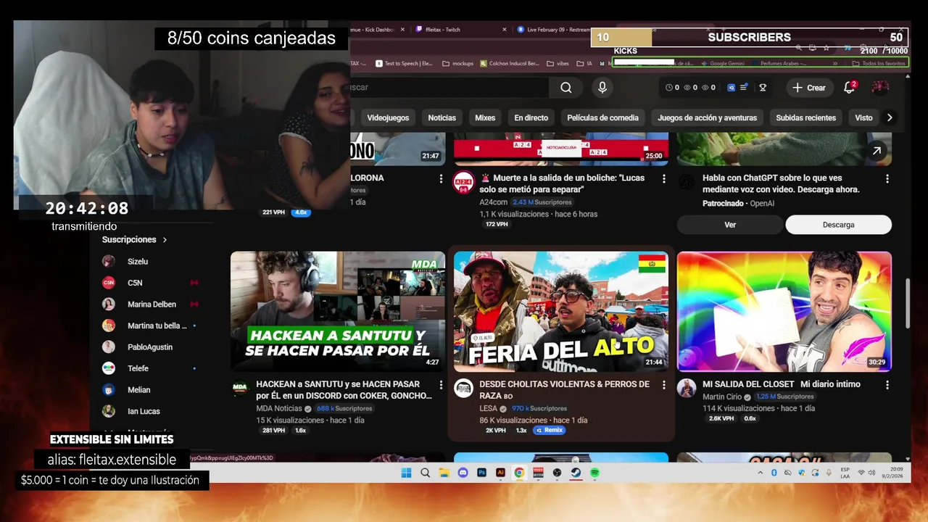This screenshot has height=522, width=928.
Task: Open Windows Search from the taskbar
Action: tap(425, 473)
